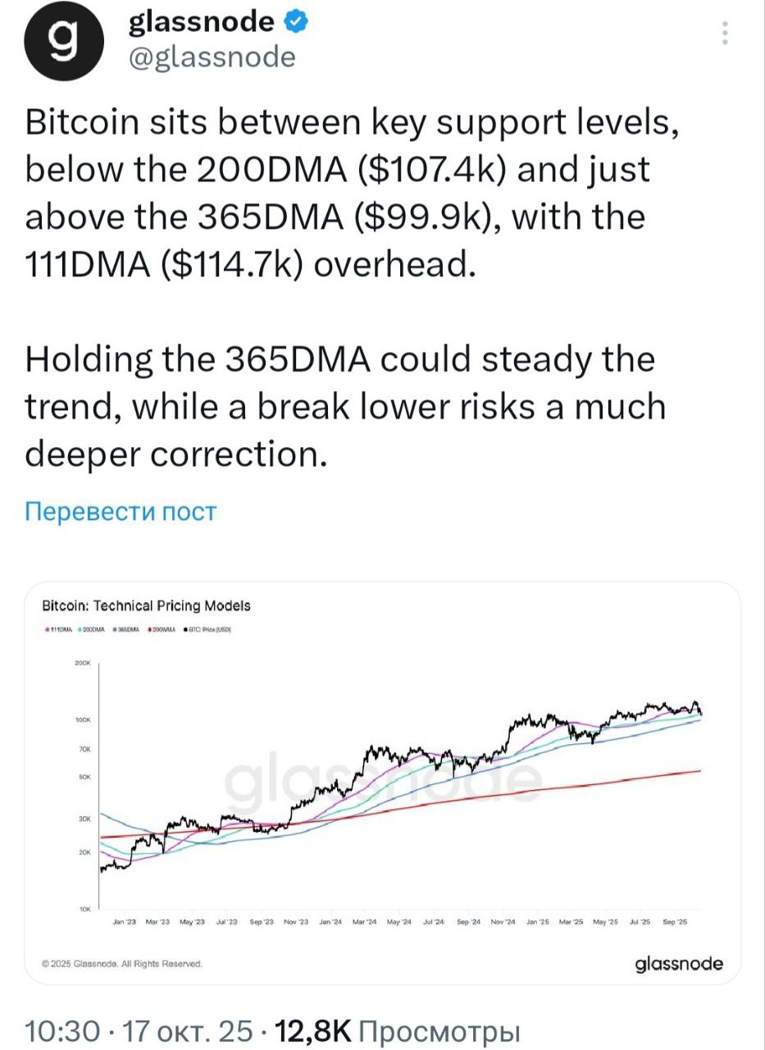Click the post timestamp 10:30
This screenshot has height=1050, width=765.
[63, 1030]
